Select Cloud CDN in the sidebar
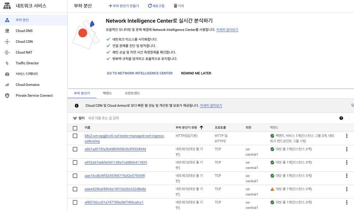The height and width of the screenshot is (211, 354). [x=24, y=42]
